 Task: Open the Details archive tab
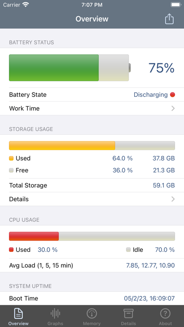tap(128, 316)
